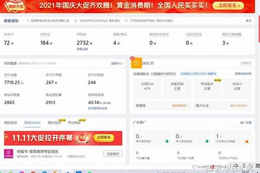Open the 店铺DSR 4.76 card

[x=147, y=88]
